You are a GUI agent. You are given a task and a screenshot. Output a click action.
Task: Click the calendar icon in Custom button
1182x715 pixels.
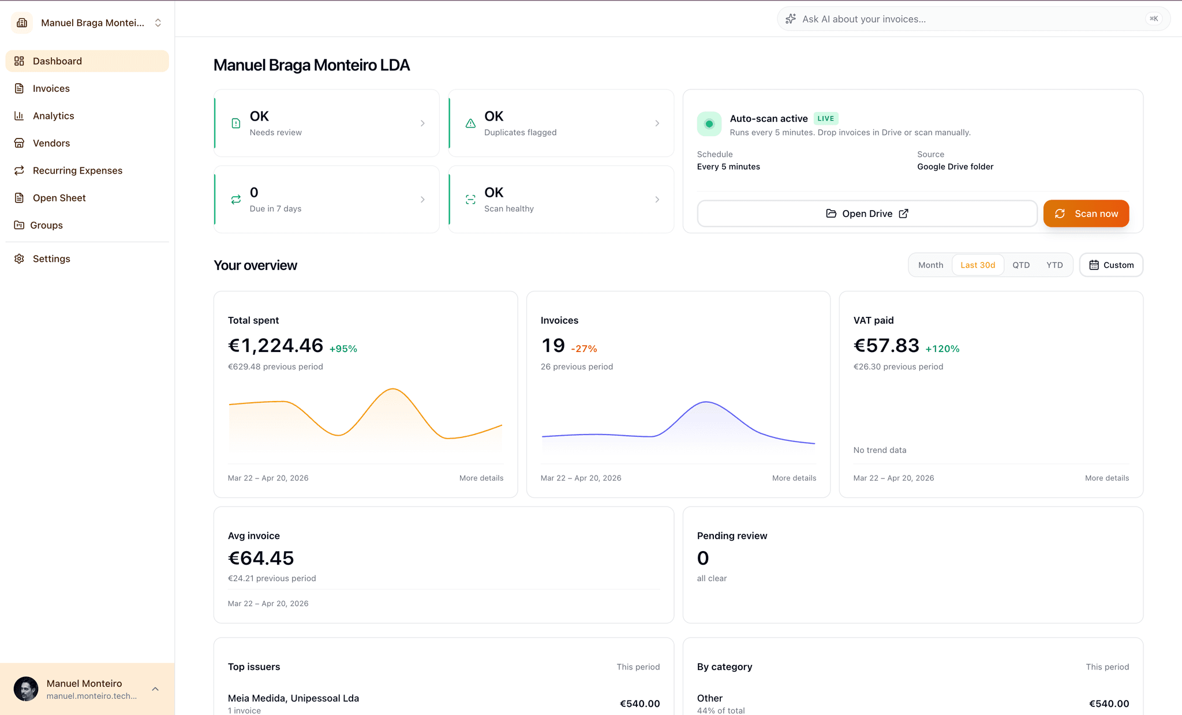[1094, 265]
